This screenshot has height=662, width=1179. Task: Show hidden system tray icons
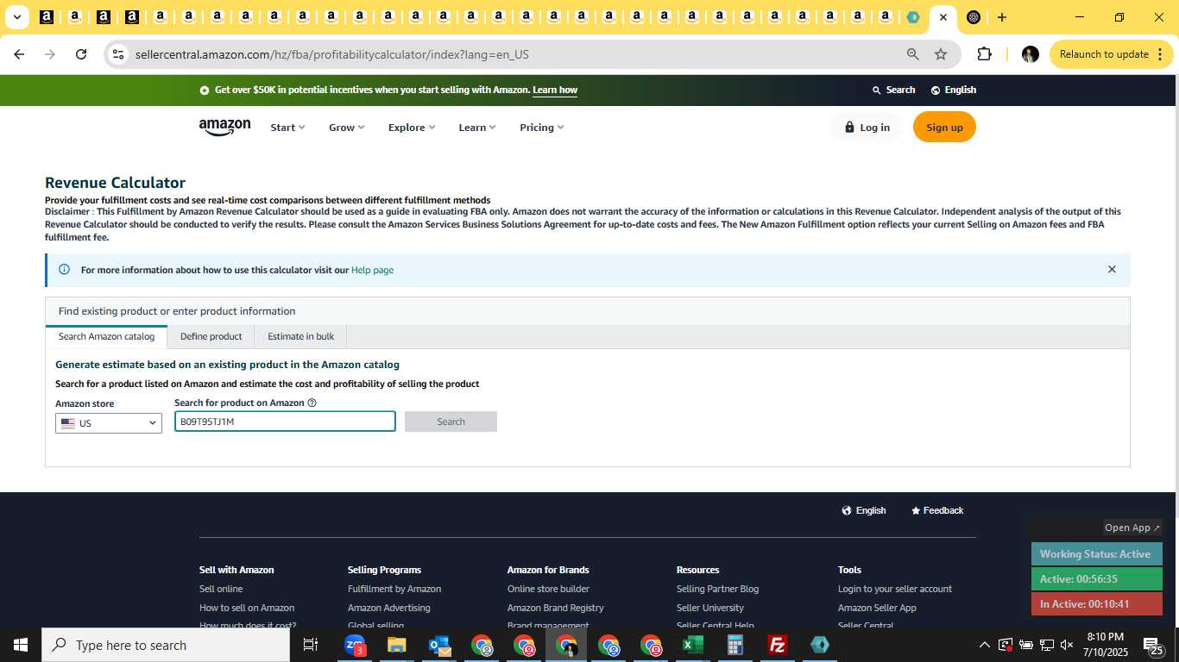(x=984, y=645)
